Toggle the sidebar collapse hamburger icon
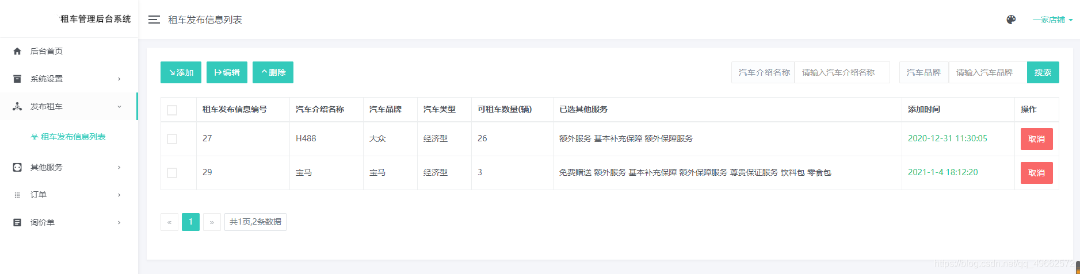 pos(154,20)
